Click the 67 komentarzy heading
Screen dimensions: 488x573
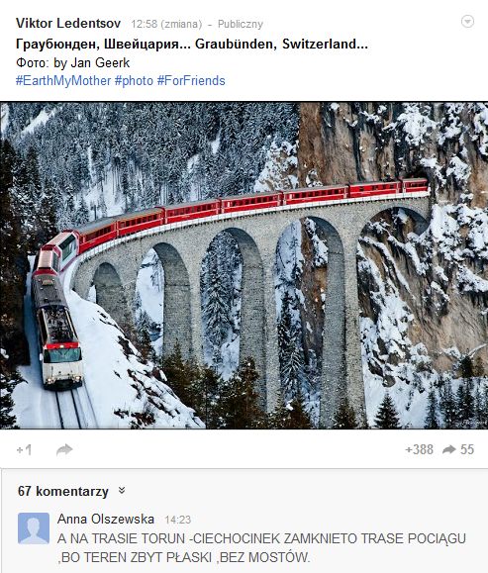(63, 491)
